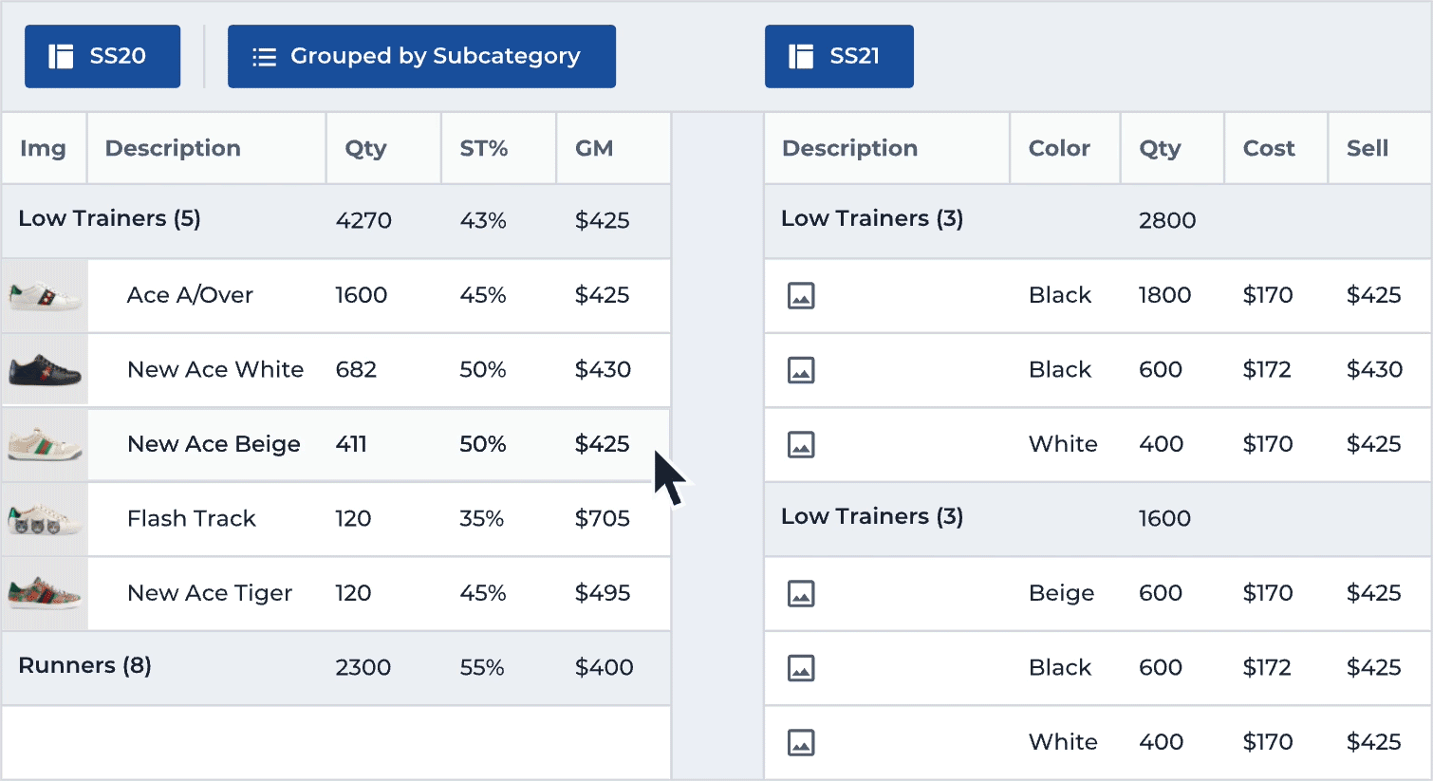Click the image placeholder icon beside Black $430
Screen dimensions: 1433x781
pyautogui.click(x=801, y=370)
